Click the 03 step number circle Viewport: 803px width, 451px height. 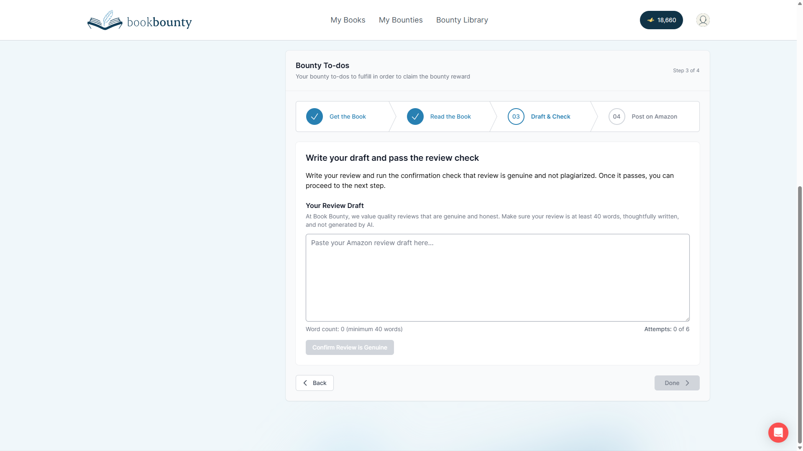[x=516, y=117]
